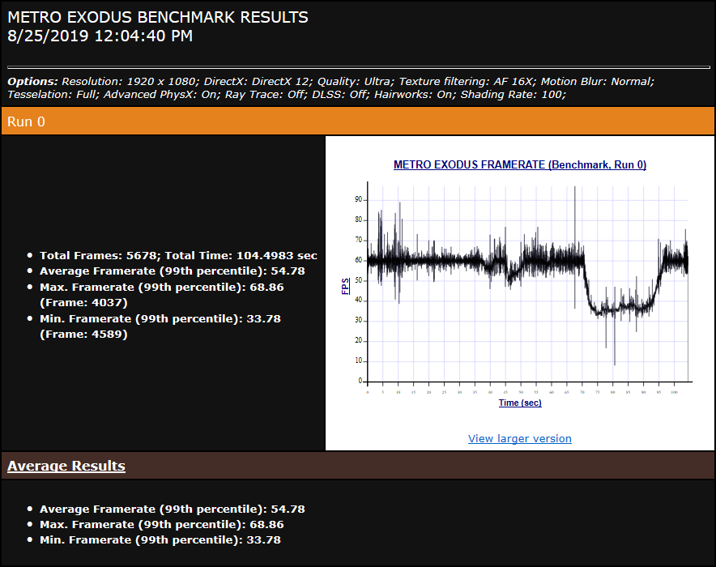
Task: Click the Time (sec) axis label
Action: click(x=520, y=403)
